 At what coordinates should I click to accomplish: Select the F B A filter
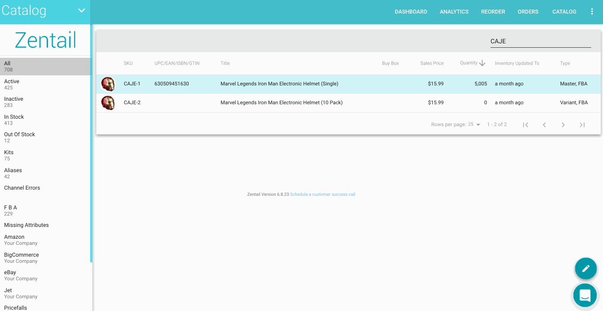coord(45,210)
